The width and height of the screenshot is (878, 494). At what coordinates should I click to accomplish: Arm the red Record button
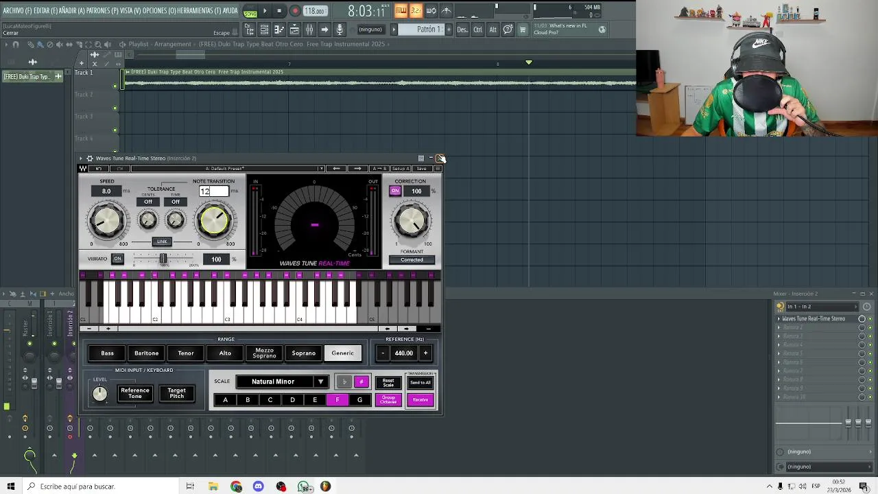coord(295,11)
